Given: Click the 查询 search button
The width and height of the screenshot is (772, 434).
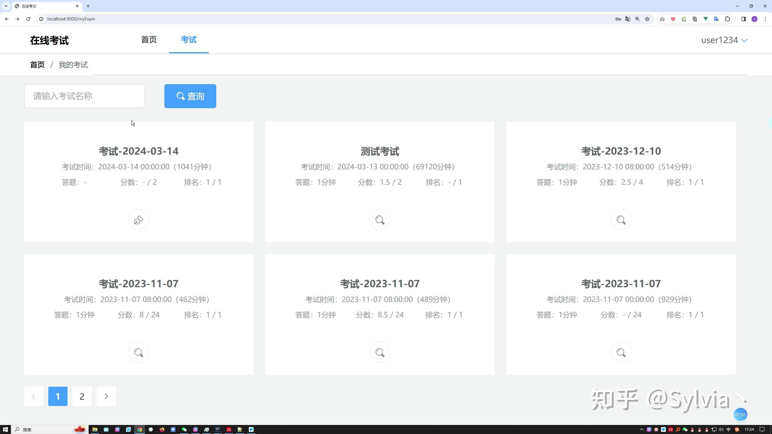Looking at the screenshot, I should click(190, 96).
